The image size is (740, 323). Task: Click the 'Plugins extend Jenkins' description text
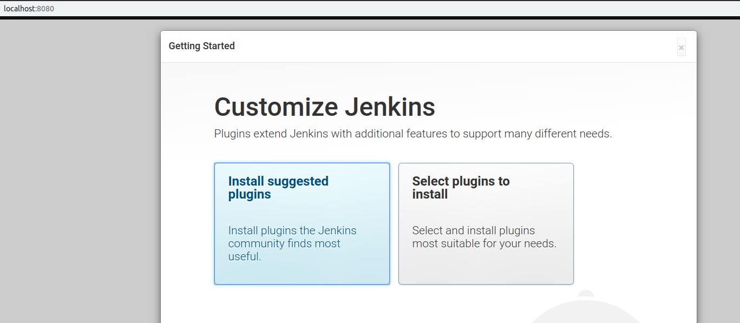pos(413,134)
